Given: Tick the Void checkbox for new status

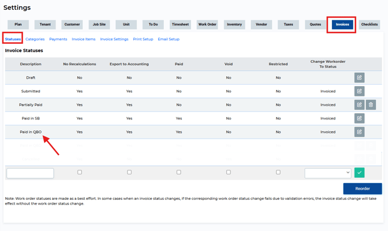Looking at the screenshot, I should 228,172.
